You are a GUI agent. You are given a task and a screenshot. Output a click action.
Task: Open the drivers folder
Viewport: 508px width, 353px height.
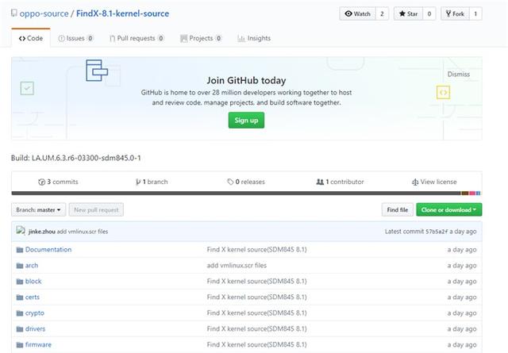(35, 328)
